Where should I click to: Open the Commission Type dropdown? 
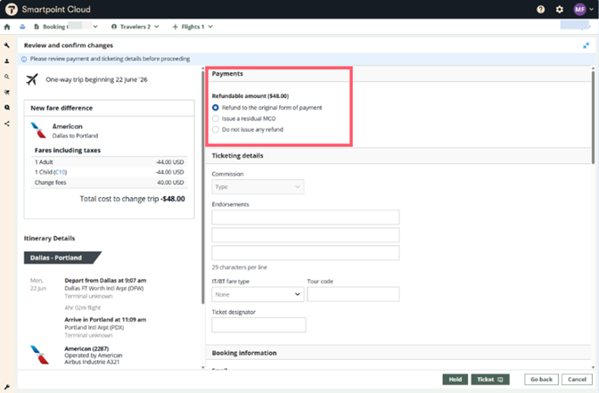coord(258,187)
